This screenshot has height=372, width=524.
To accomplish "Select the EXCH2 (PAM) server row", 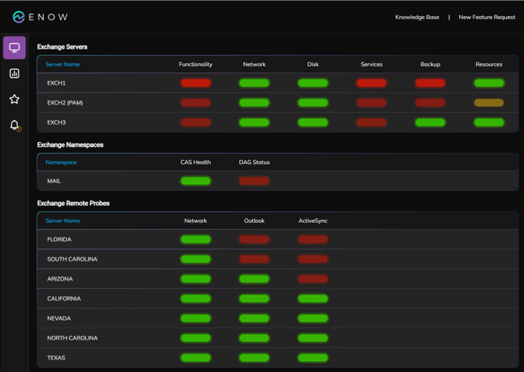I will tap(65, 103).
